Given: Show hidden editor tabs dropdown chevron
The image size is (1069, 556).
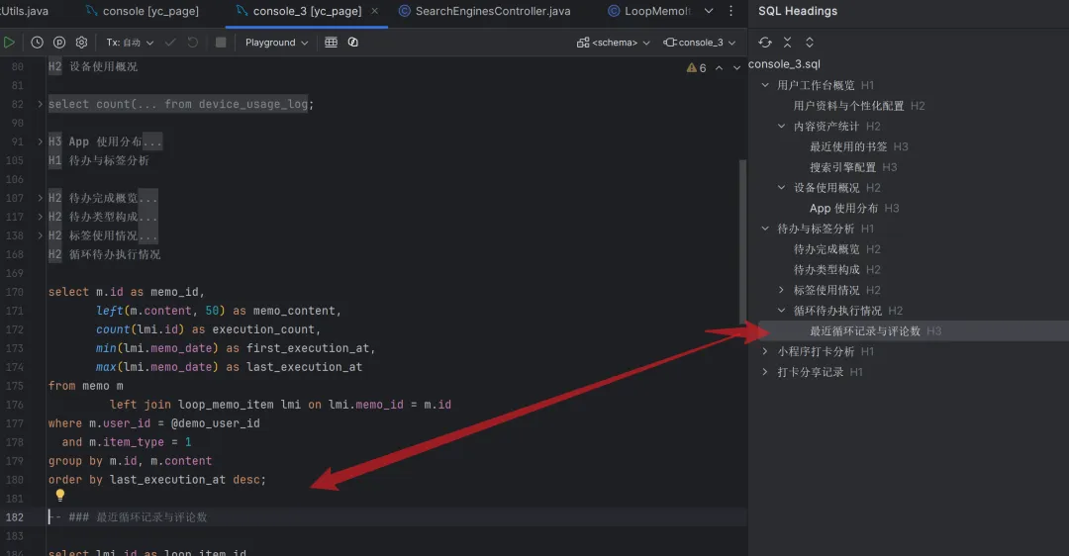Looking at the screenshot, I should (709, 11).
